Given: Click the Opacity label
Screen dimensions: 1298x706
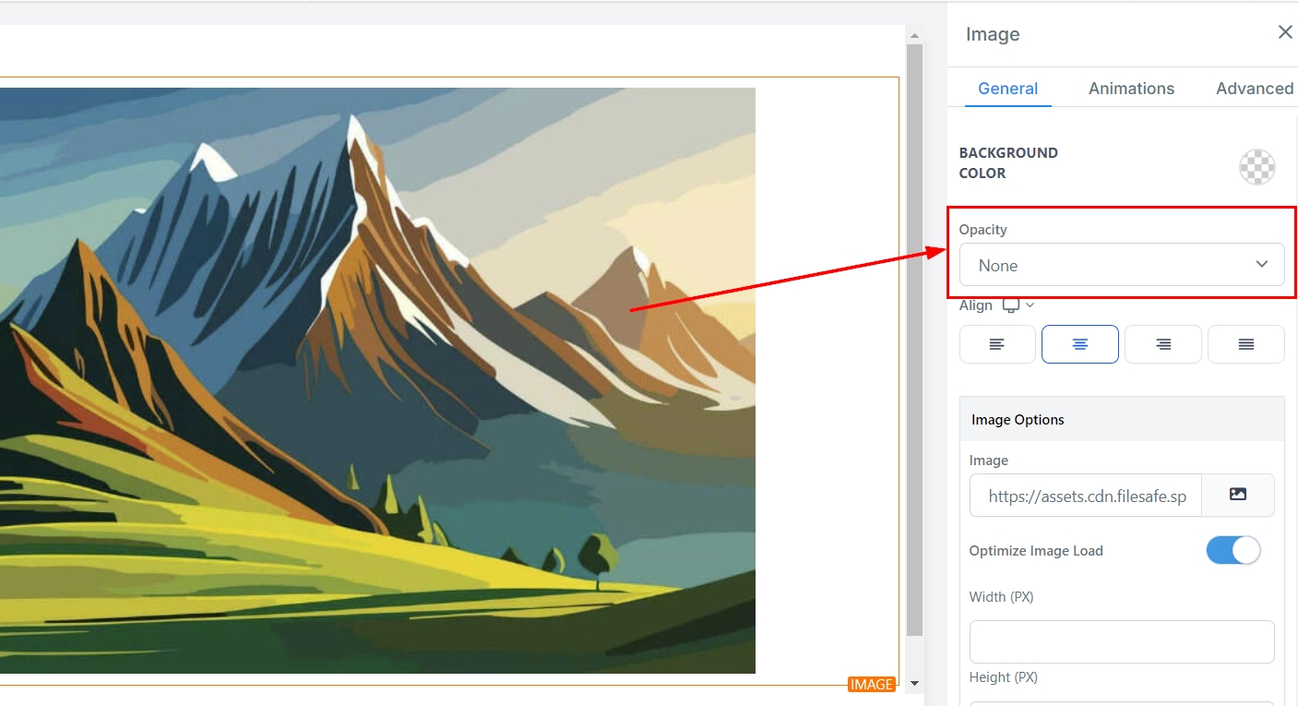Looking at the screenshot, I should coord(983,229).
